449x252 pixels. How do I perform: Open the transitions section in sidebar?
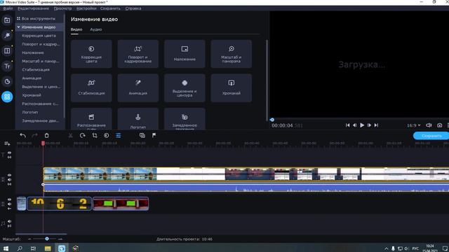(7, 51)
